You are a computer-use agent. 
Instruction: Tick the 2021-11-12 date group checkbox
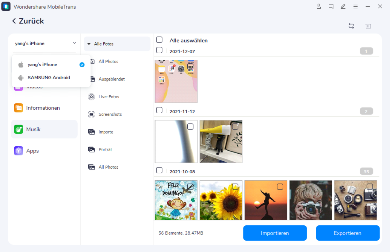(x=159, y=110)
